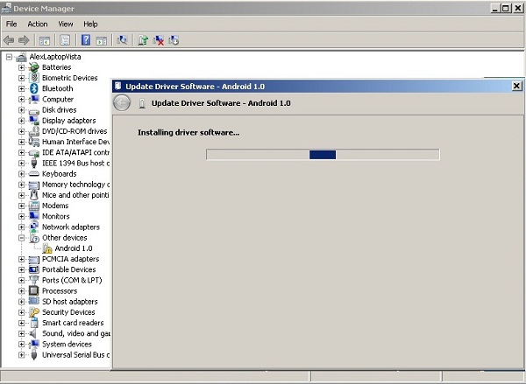
Task: Click Uninstall device toolbar icon with red X
Action: tap(159, 40)
